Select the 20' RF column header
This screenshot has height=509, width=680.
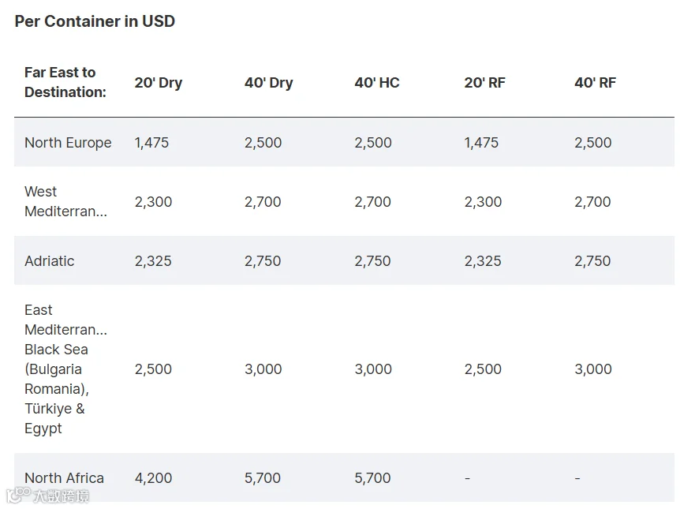click(x=484, y=82)
